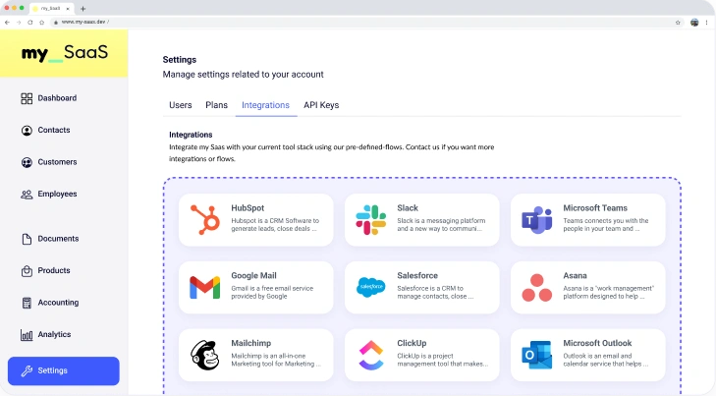Click the my_SaaS logo
Image resolution: width=716 pixels, height=396 pixels.
[x=65, y=53]
